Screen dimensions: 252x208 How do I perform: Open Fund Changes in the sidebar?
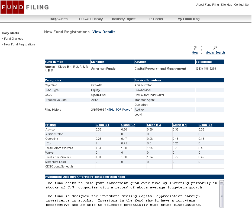[14, 39]
